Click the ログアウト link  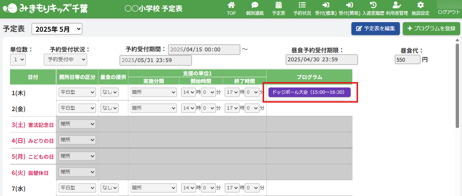[449, 12]
